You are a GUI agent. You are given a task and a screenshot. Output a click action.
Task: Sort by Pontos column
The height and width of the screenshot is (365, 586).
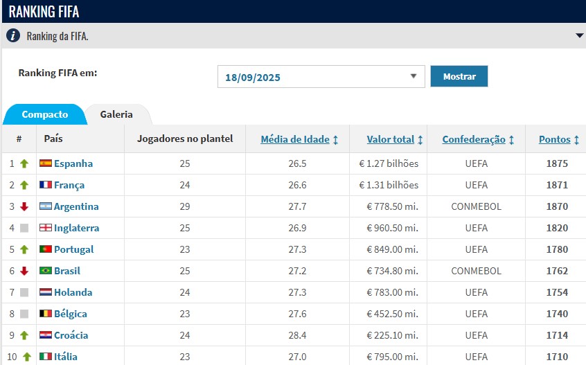(555, 139)
